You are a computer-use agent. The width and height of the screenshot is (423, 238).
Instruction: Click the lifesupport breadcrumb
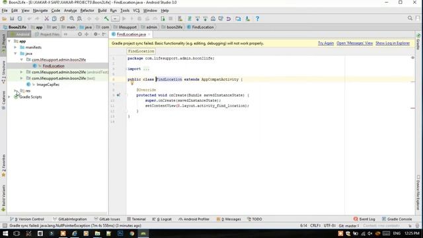[125, 27]
